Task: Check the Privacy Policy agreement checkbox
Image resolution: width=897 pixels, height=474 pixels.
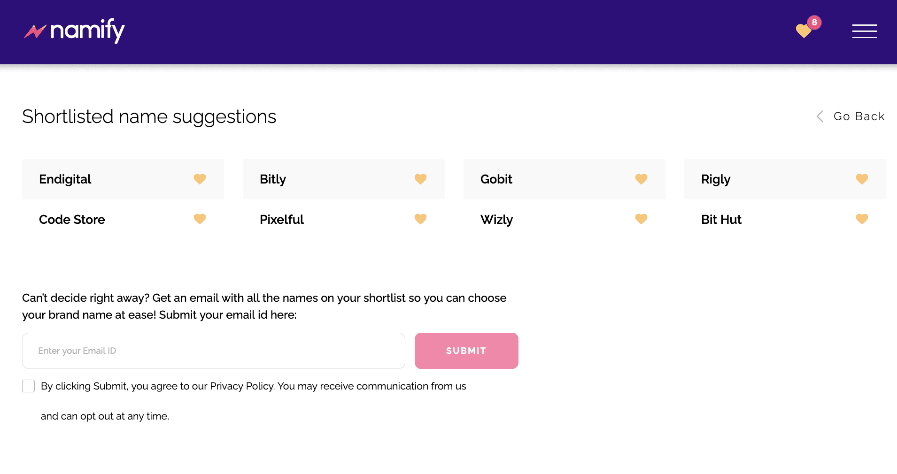Action: point(29,386)
